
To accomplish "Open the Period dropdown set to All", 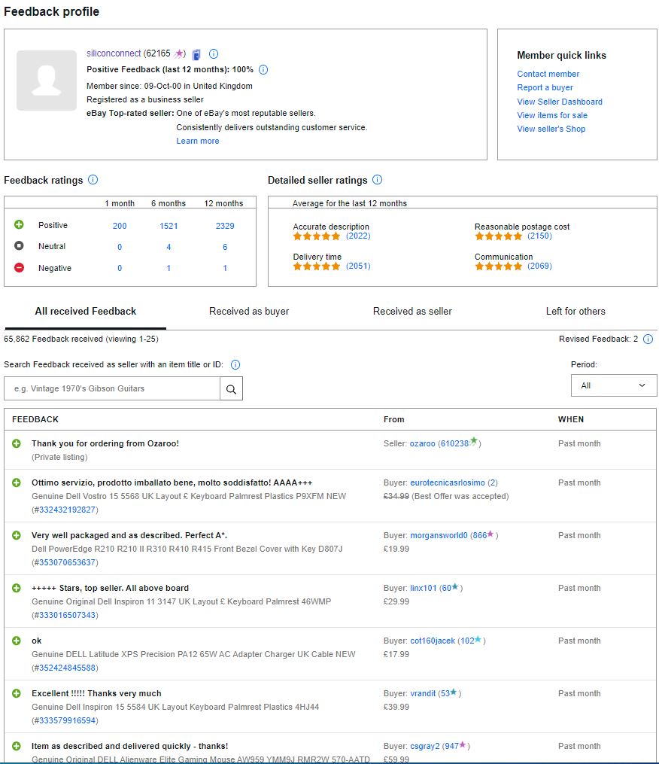I will pyautogui.click(x=614, y=385).
